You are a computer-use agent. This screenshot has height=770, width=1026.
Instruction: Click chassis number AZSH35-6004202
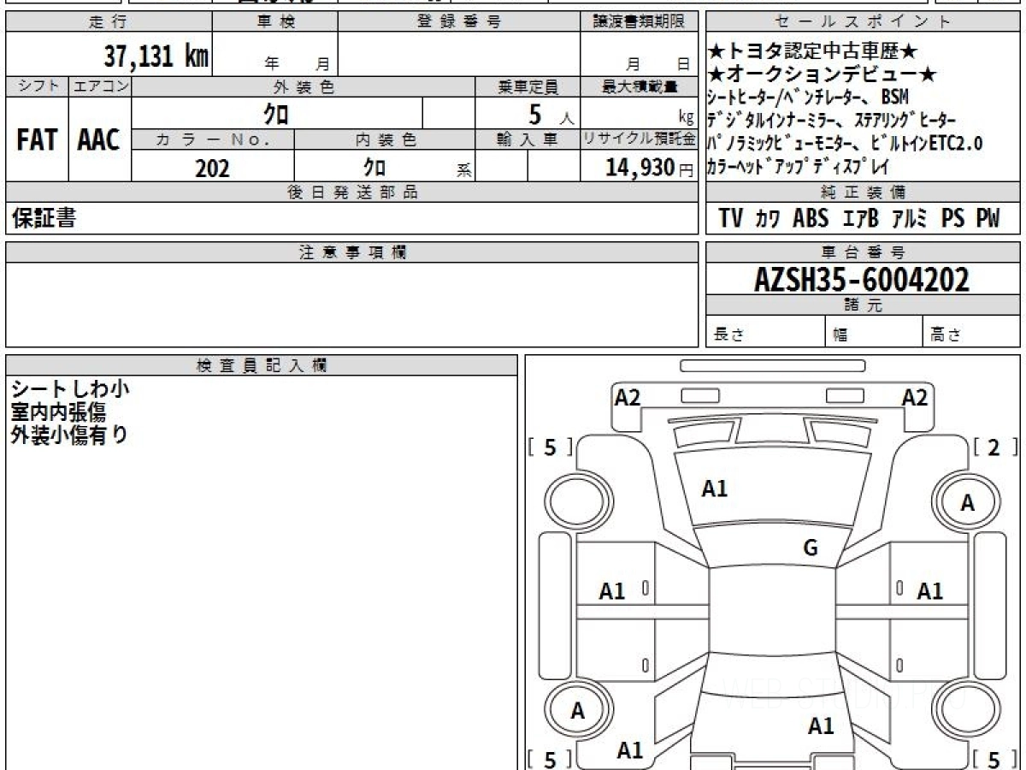pos(862,279)
